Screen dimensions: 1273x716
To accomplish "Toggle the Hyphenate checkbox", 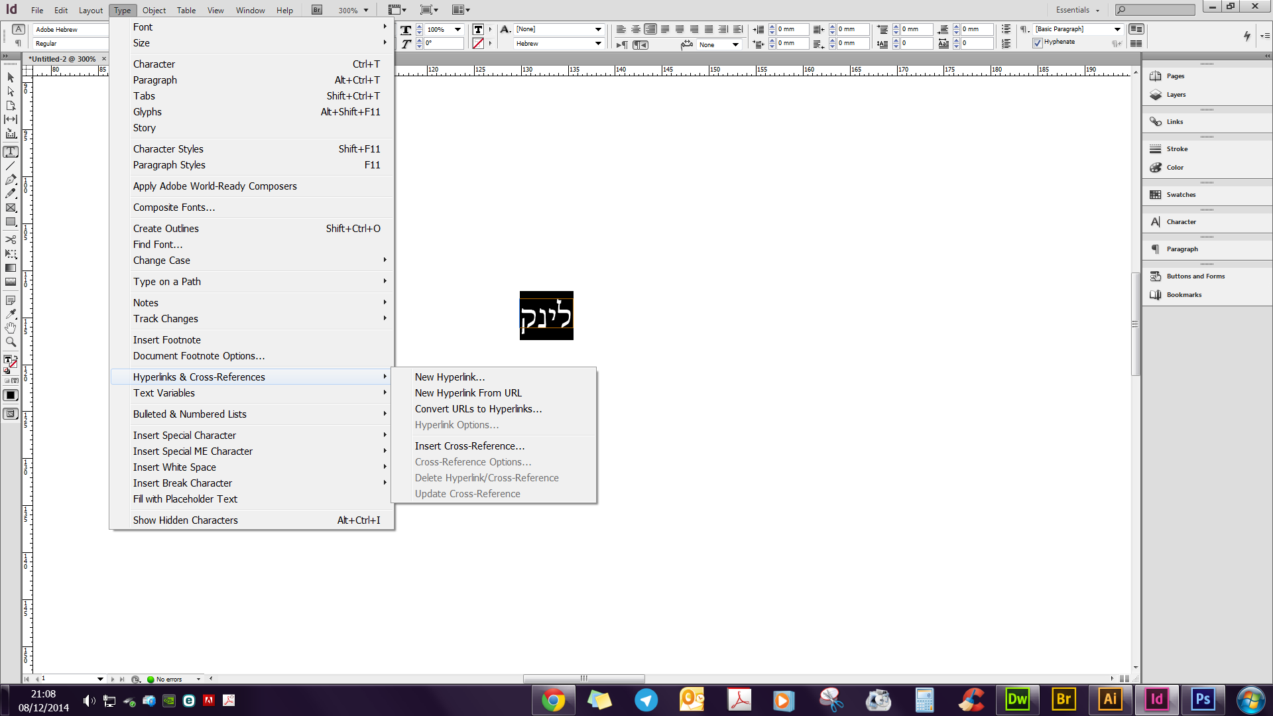I will (1038, 43).
